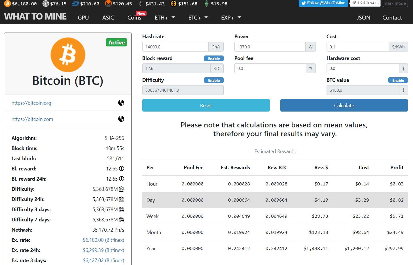The height and width of the screenshot is (265, 413).
Task: Click the Hash rate input field
Action: [x=175, y=47]
